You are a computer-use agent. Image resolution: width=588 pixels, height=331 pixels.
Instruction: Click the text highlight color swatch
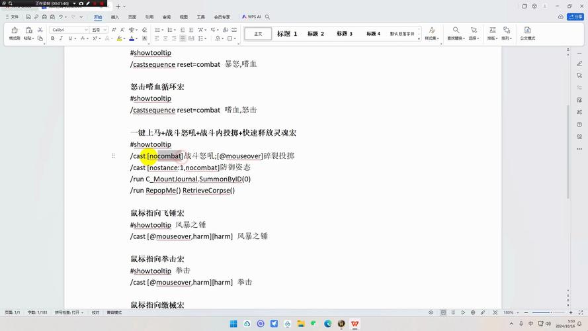tap(119, 38)
